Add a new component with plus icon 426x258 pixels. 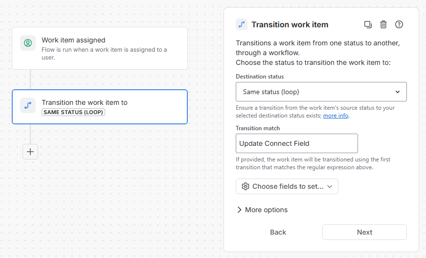point(30,152)
